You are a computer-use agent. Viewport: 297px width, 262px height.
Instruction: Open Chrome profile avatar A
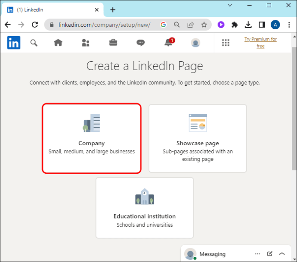click(275, 25)
